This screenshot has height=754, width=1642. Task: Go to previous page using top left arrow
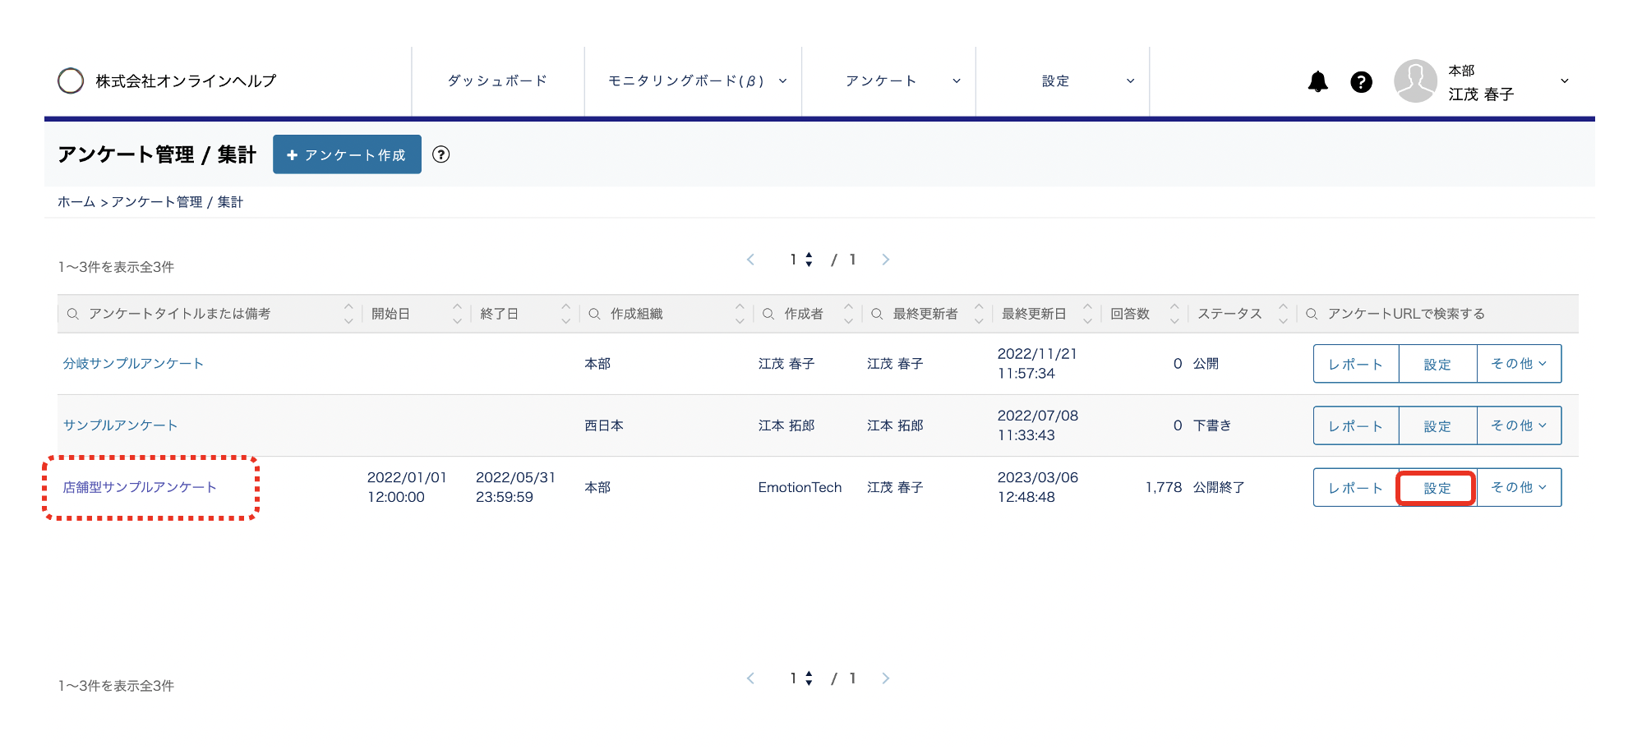(750, 260)
